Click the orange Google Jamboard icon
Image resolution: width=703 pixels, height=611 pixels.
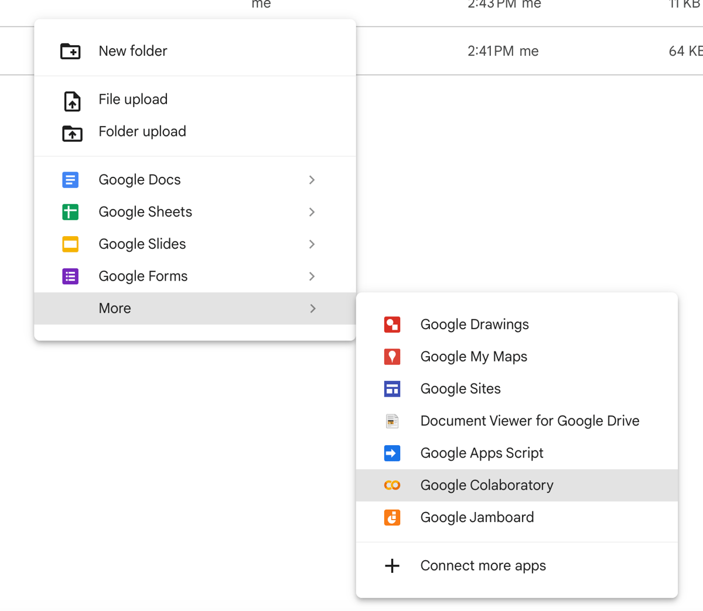click(392, 517)
